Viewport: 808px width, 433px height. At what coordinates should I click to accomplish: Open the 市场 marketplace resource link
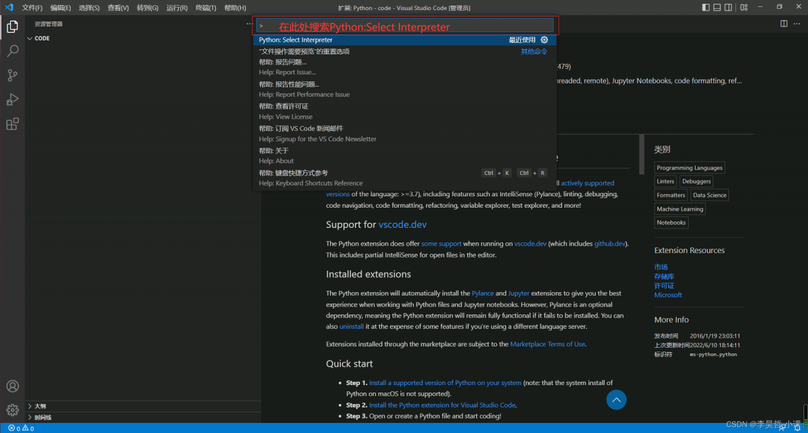(x=661, y=267)
